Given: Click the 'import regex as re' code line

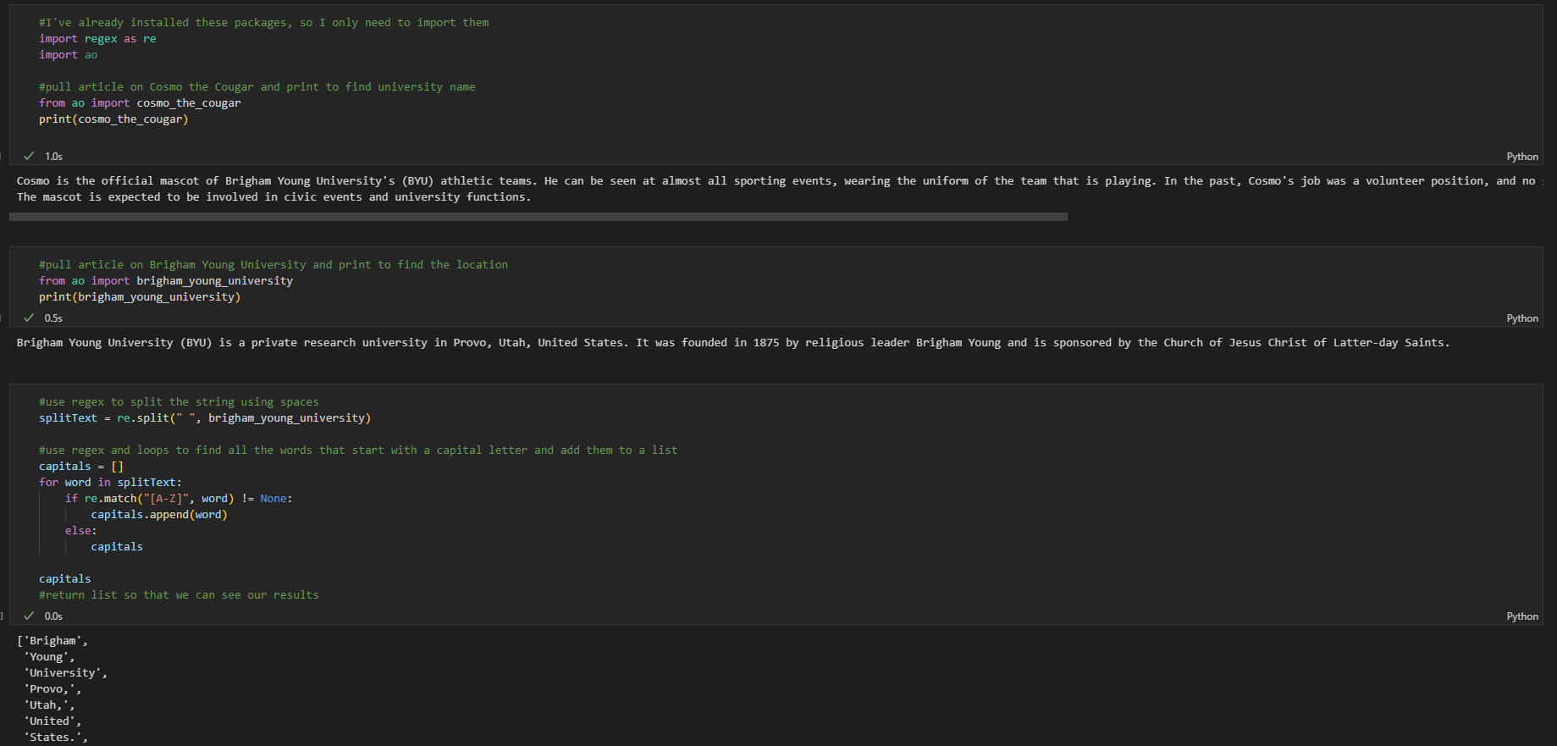Looking at the screenshot, I should click(97, 39).
